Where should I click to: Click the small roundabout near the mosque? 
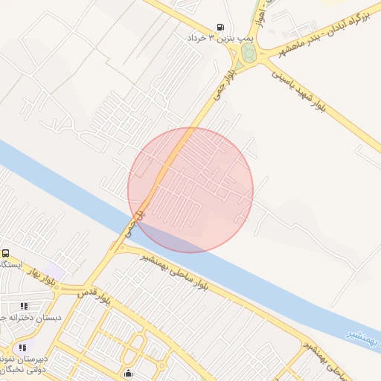tap(161, 365)
